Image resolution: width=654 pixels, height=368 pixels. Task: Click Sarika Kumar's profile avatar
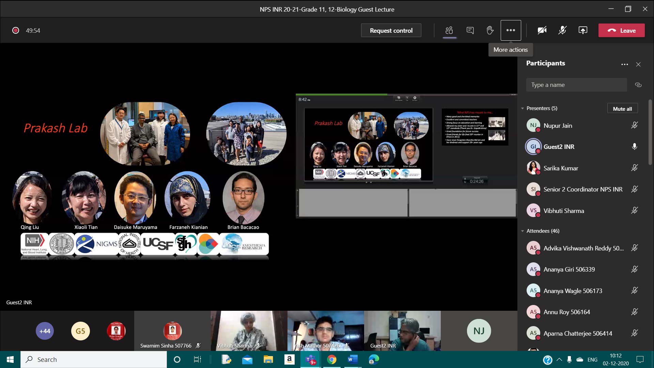[x=533, y=168]
